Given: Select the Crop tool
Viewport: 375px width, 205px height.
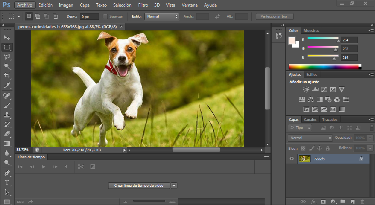Looking at the screenshot, I should (x=7, y=76).
